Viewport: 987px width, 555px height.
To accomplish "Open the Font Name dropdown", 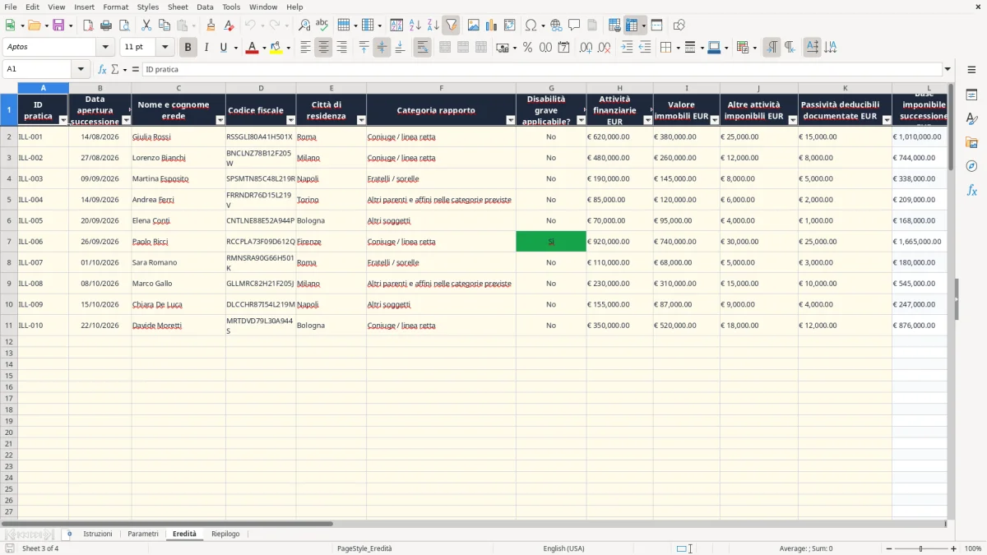I will pos(105,48).
